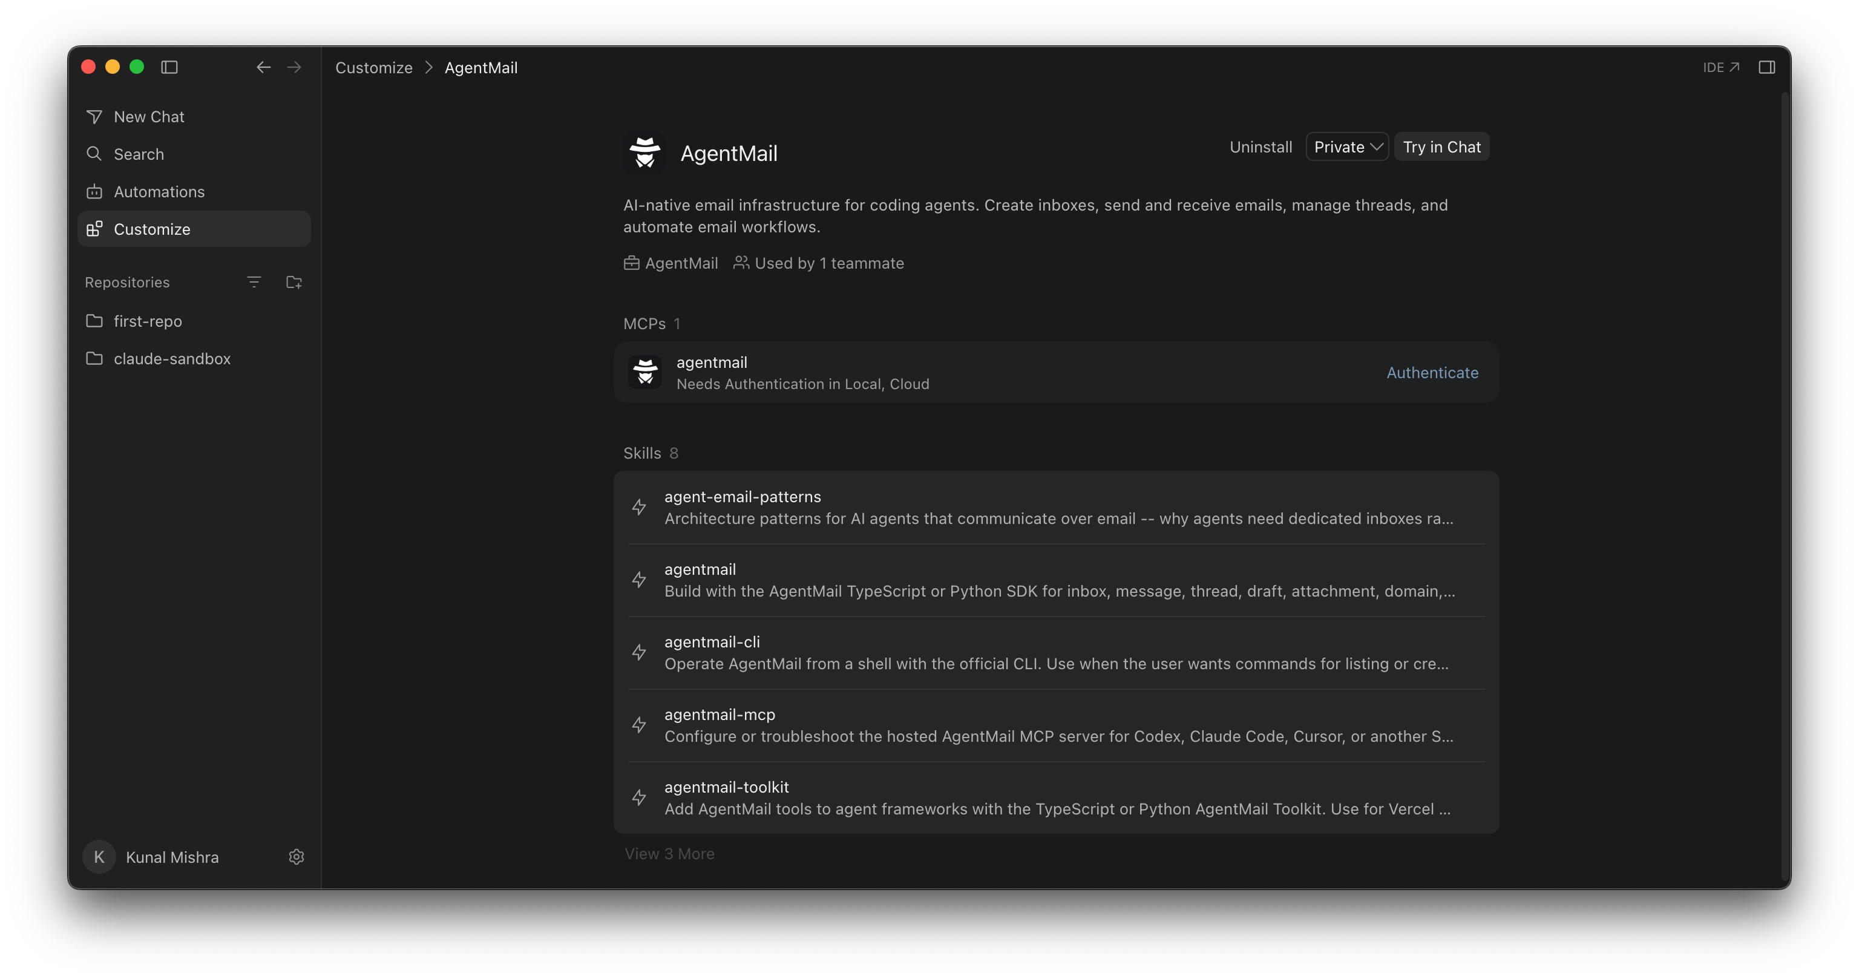
Task: Click the Repositories section label
Action: tap(127, 283)
